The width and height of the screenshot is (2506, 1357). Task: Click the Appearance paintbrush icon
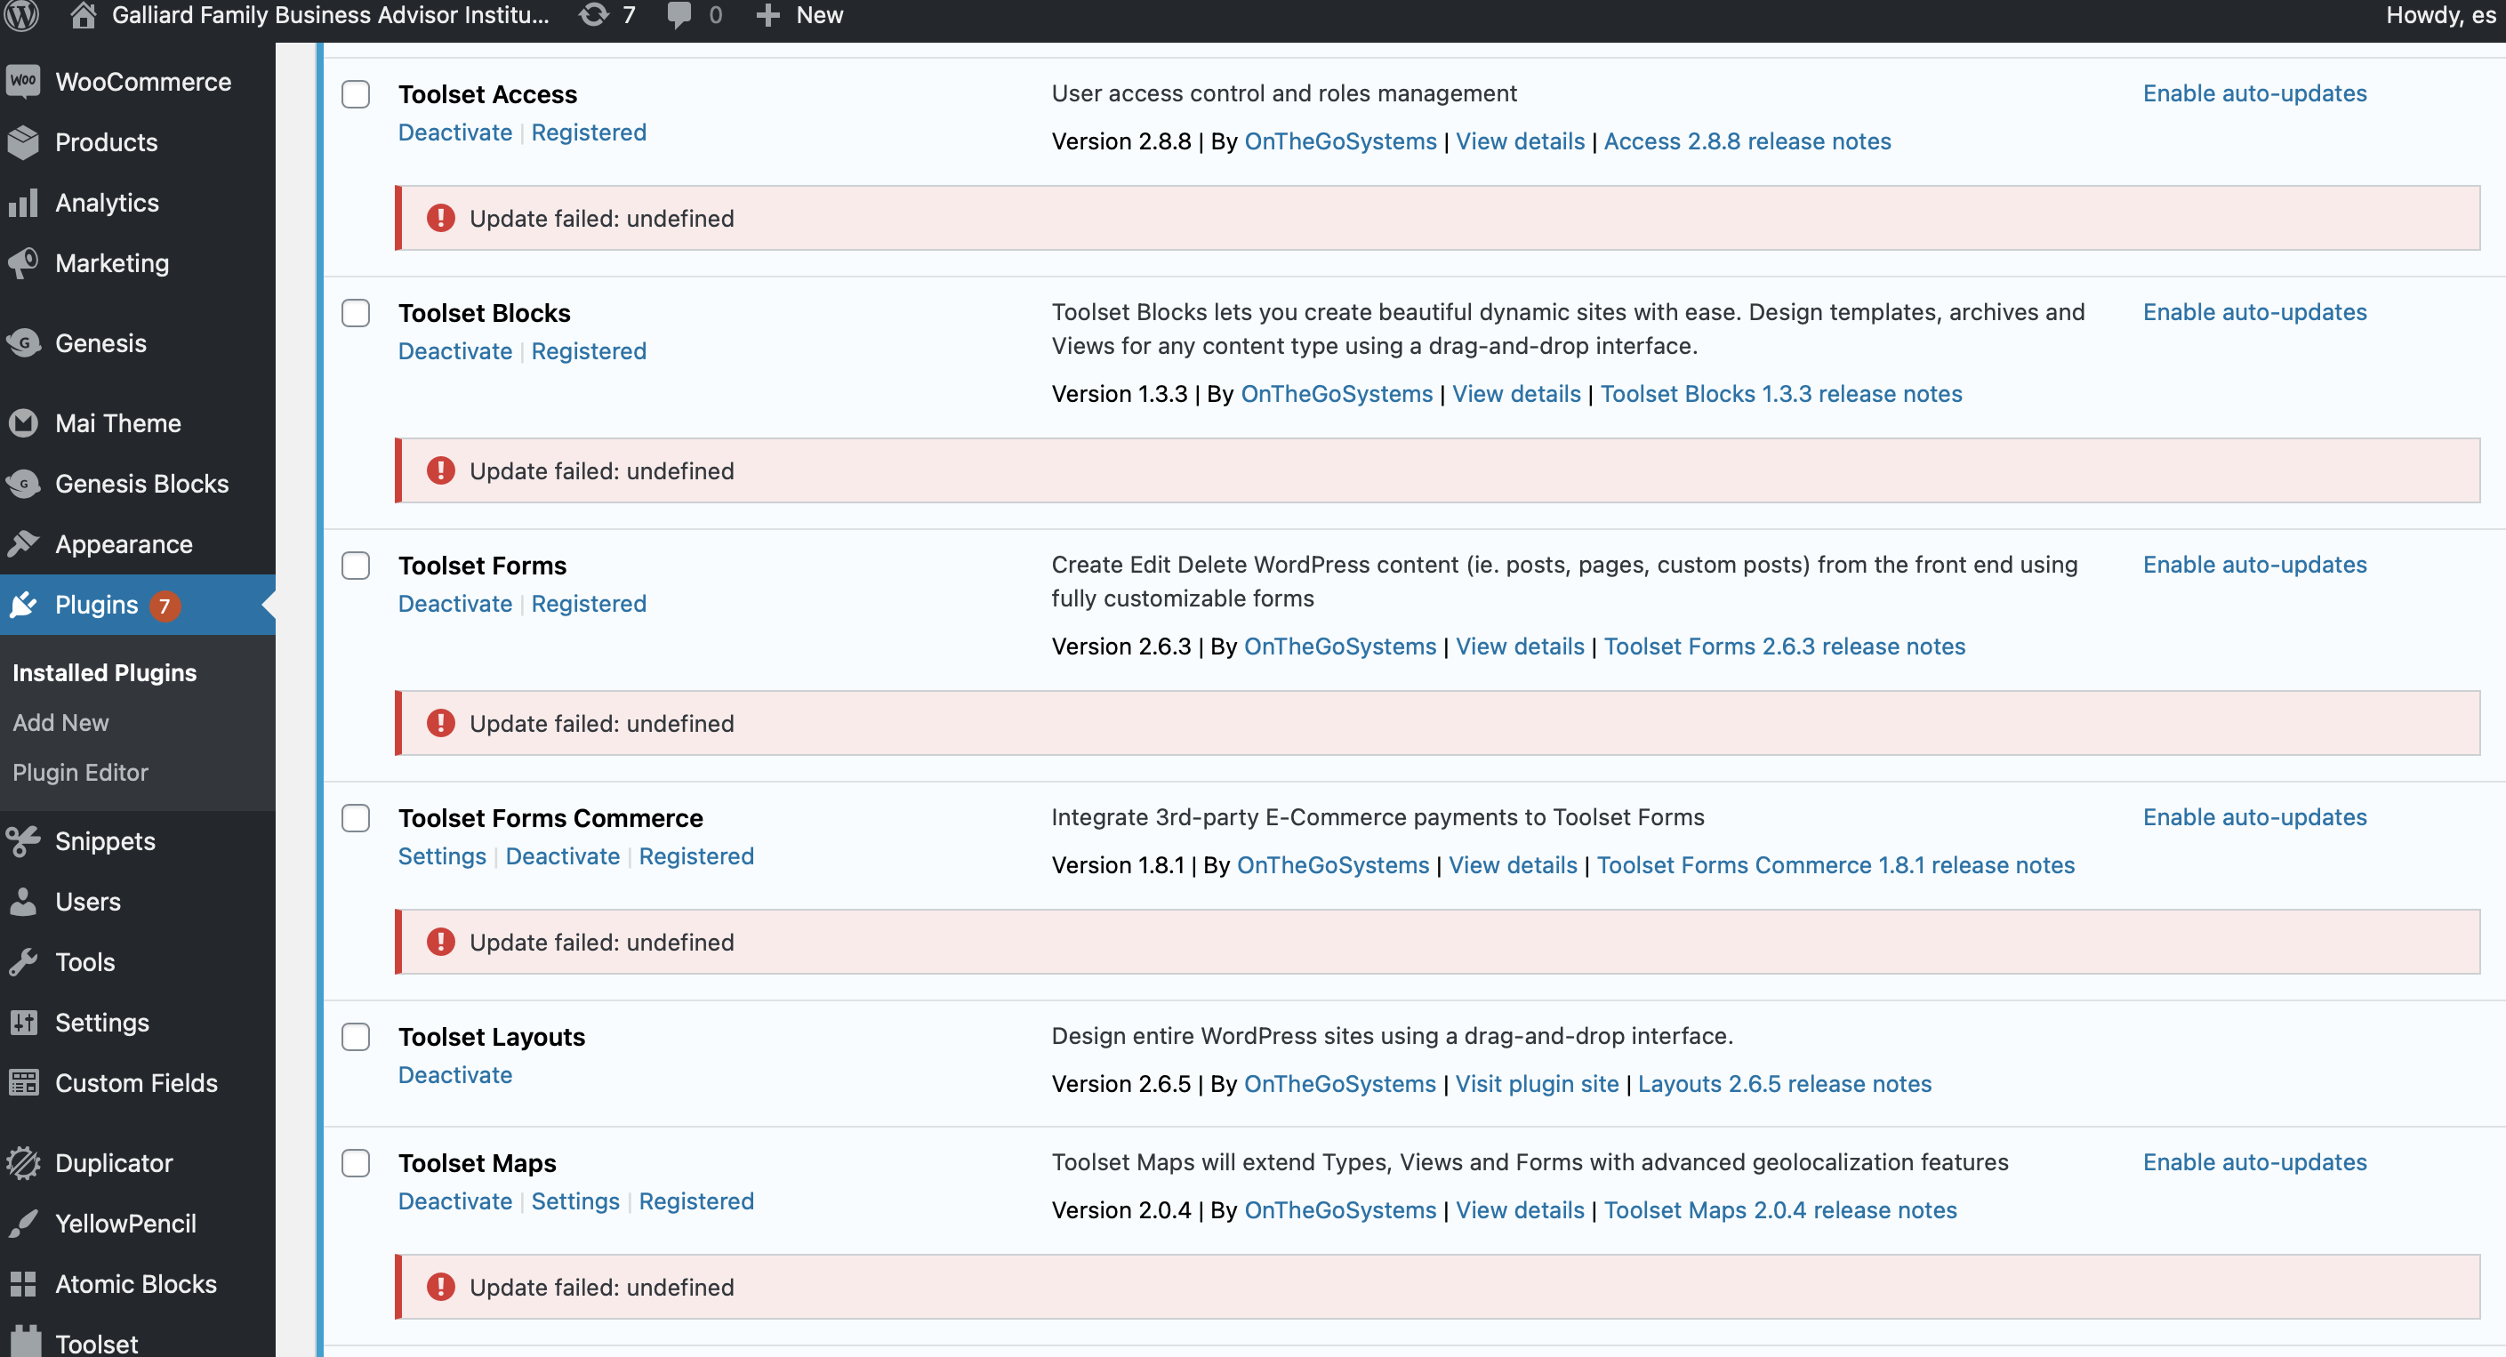point(23,542)
